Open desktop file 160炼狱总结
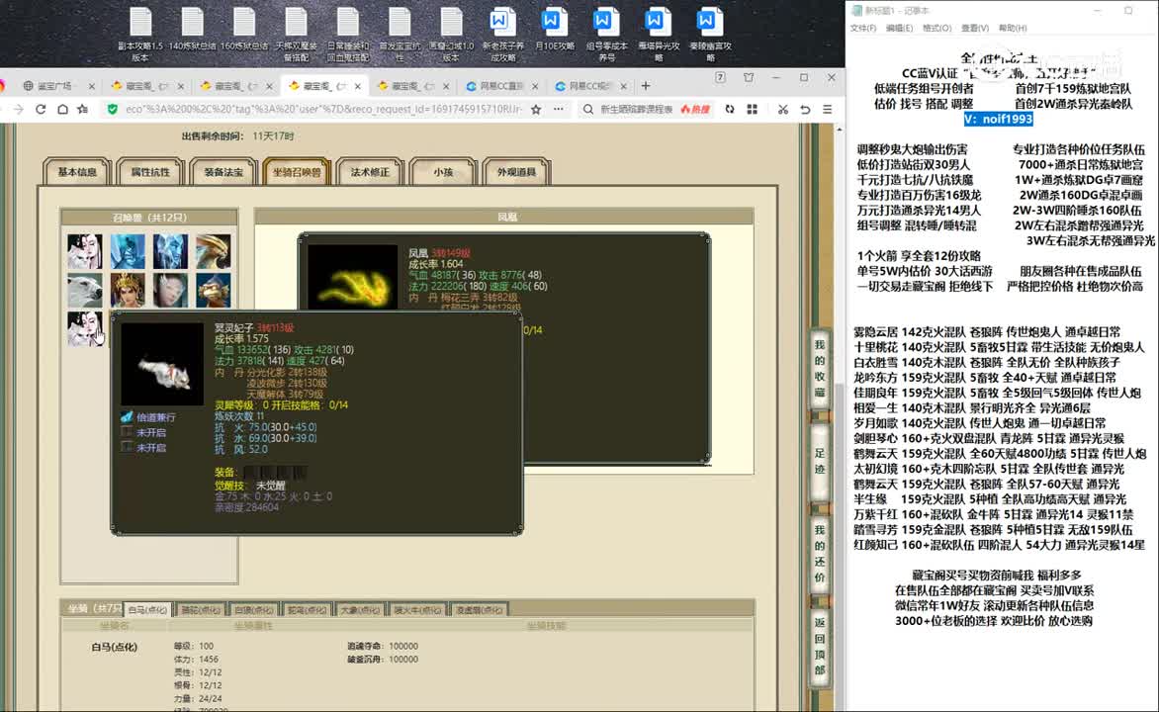 coord(244,30)
